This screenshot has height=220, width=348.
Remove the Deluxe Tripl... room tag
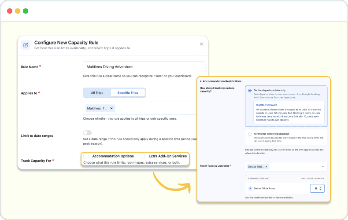click(x=266, y=167)
